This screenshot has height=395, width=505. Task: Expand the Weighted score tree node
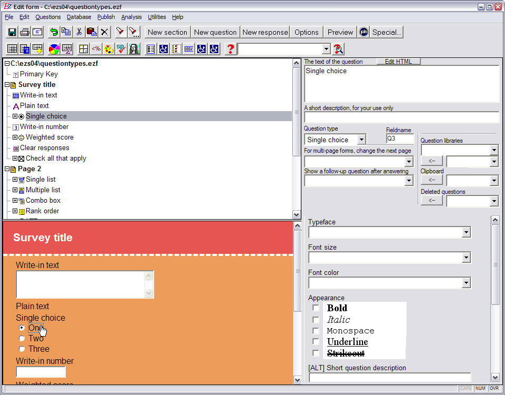tap(15, 137)
